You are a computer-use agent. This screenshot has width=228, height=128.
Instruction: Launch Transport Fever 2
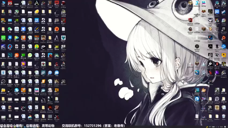pos(63,48)
